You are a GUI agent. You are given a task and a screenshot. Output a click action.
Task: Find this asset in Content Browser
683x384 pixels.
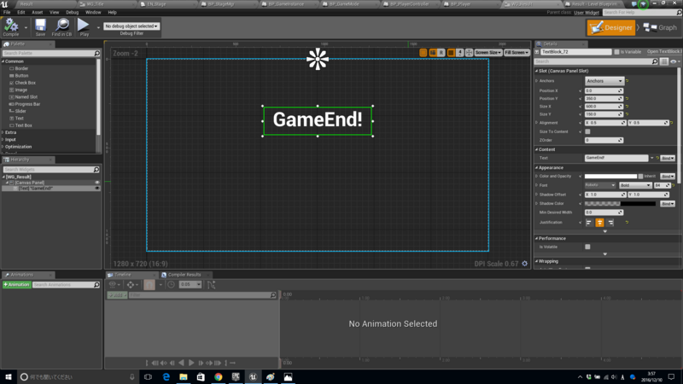point(61,27)
